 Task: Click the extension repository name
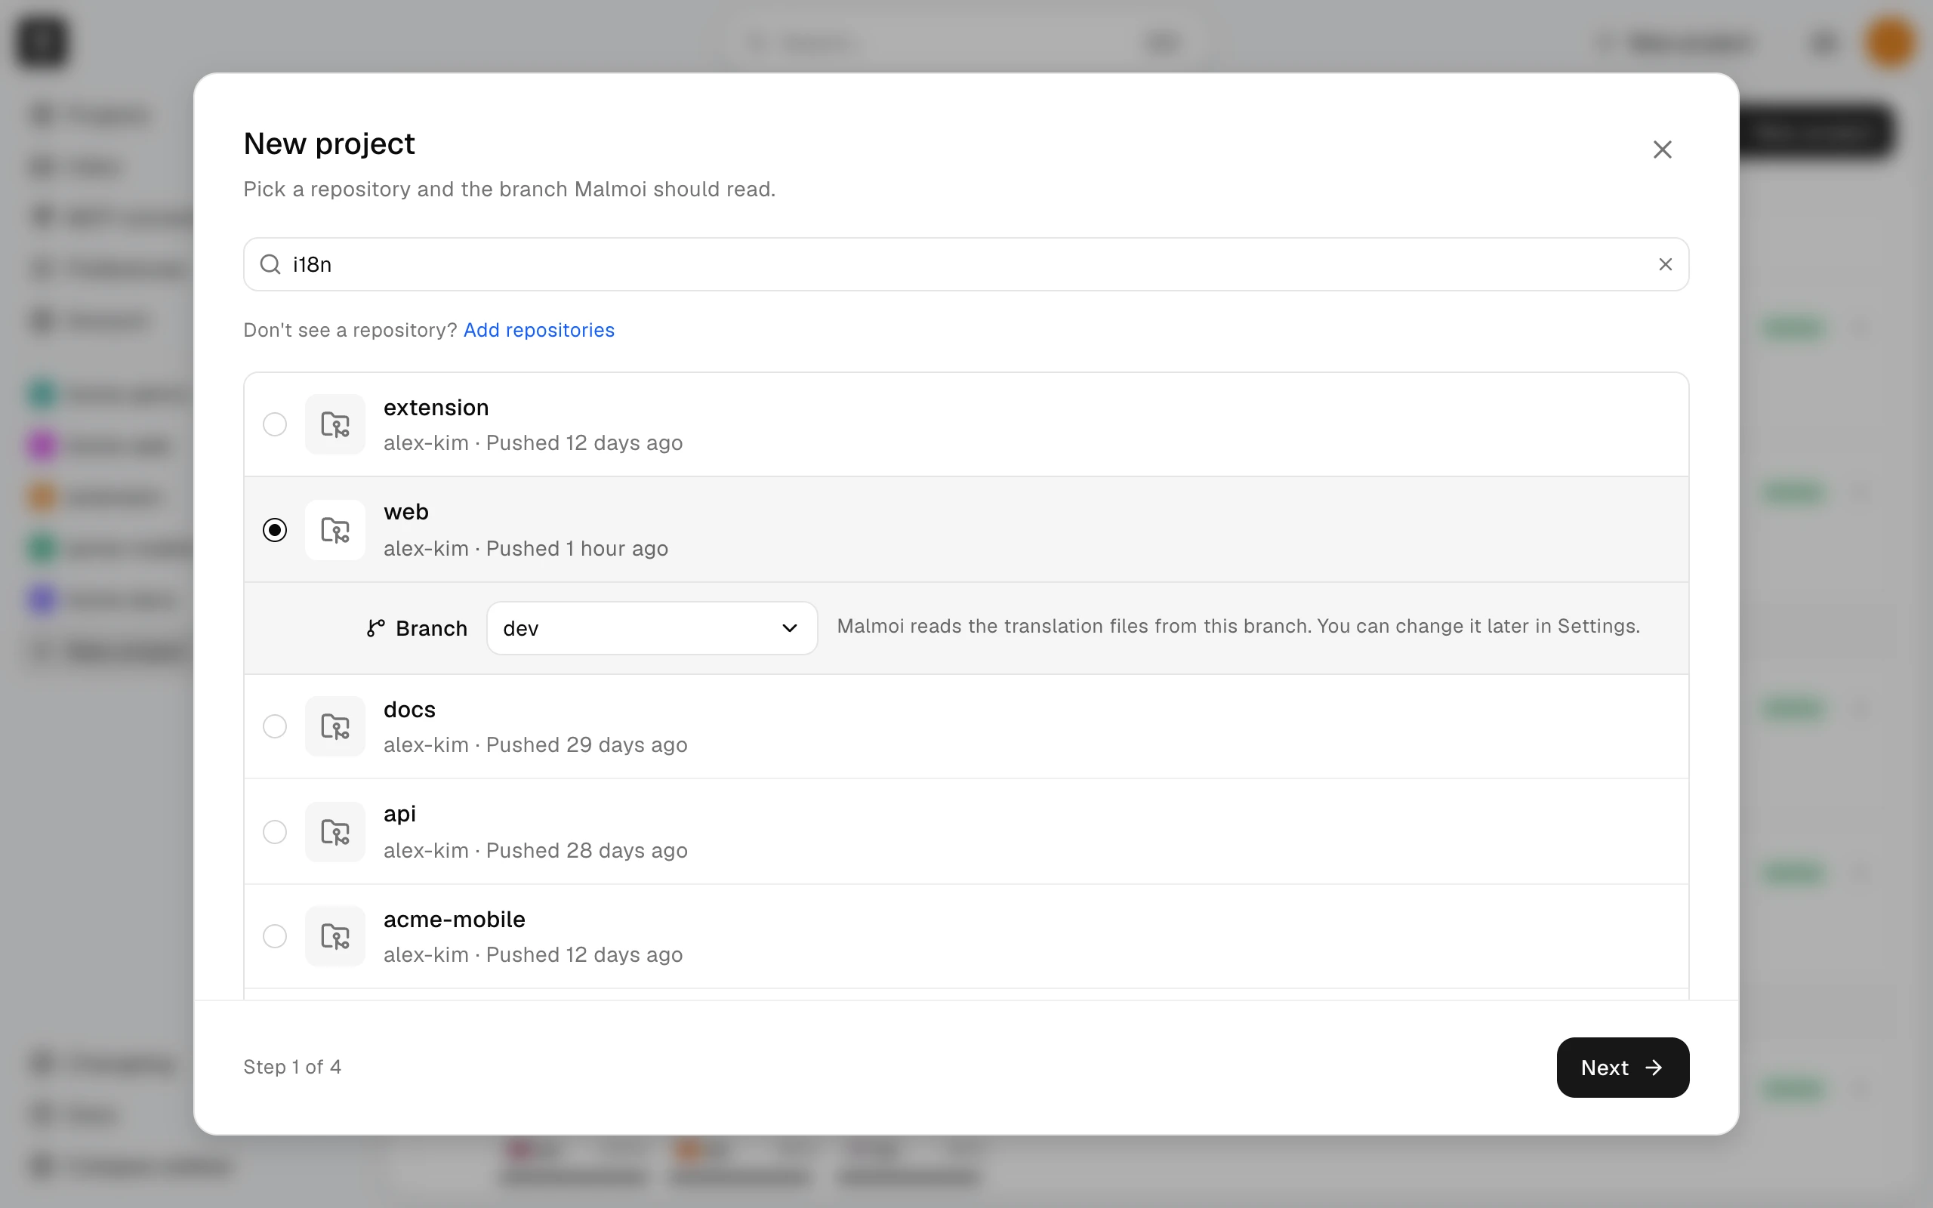[436, 408]
